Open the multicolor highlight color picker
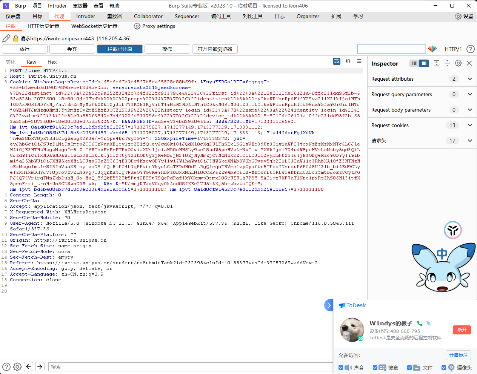477x374 pixels. (x=432, y=49)
